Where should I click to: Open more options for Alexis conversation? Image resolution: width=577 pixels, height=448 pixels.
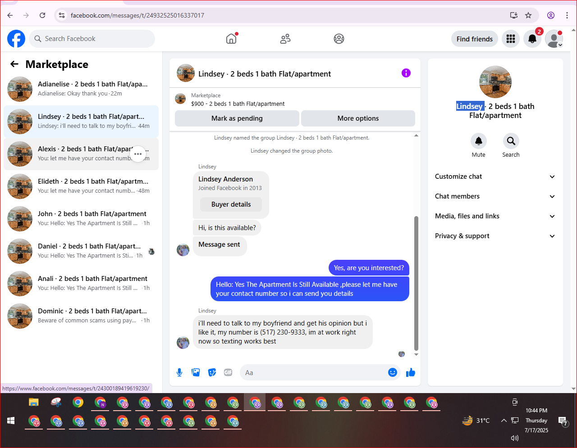138,154
